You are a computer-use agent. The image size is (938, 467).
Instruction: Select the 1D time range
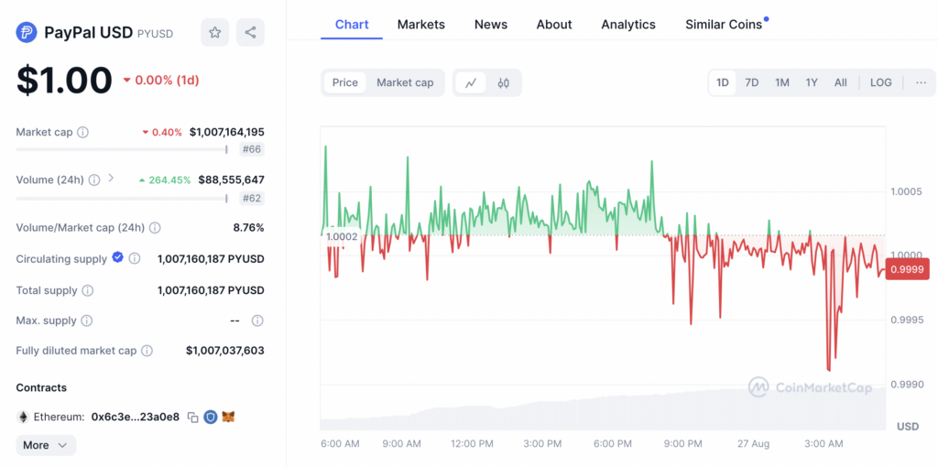pos(723,82)
